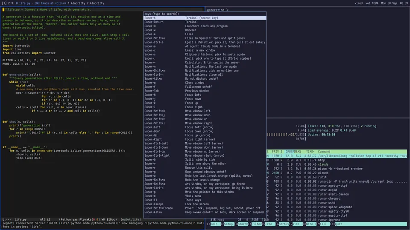
Task: Pick the Previous window entry
Action: 205,91
